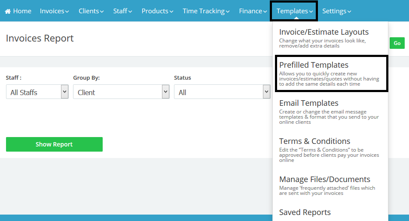Open the Invoices menu

54,11
